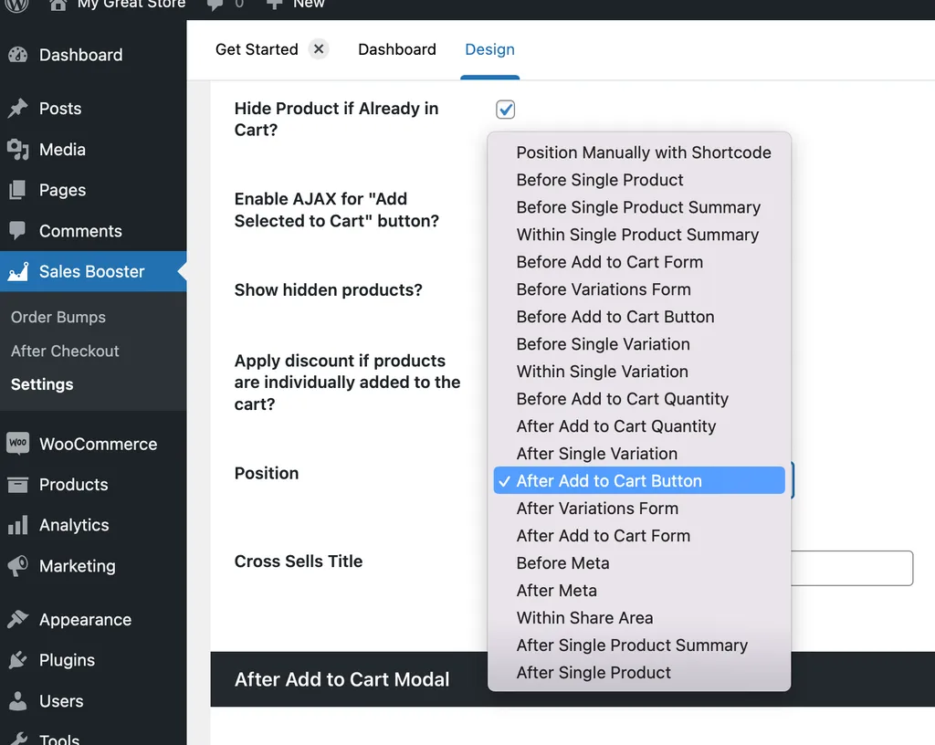
Task: Pick Before Single Product Summary position
Action: (x=639, y=207)
